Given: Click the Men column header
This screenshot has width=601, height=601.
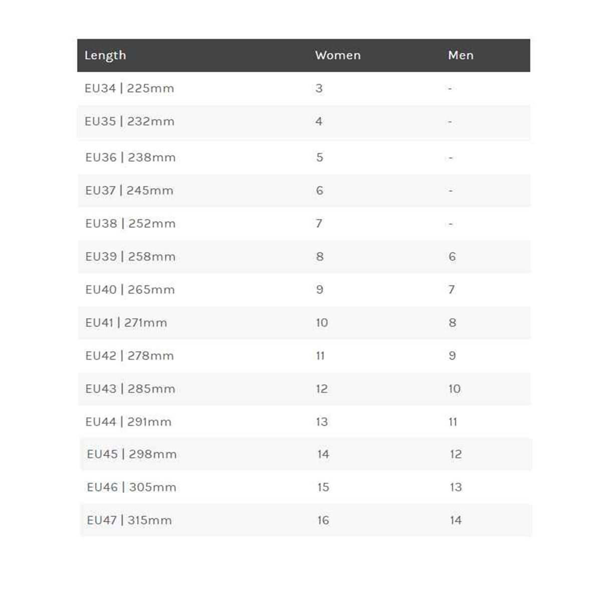Looking at the screenshot, I should 460,55.
